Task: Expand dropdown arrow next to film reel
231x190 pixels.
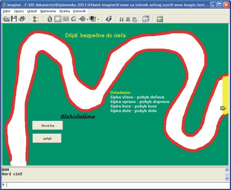Action: click(x=87, y=19)
